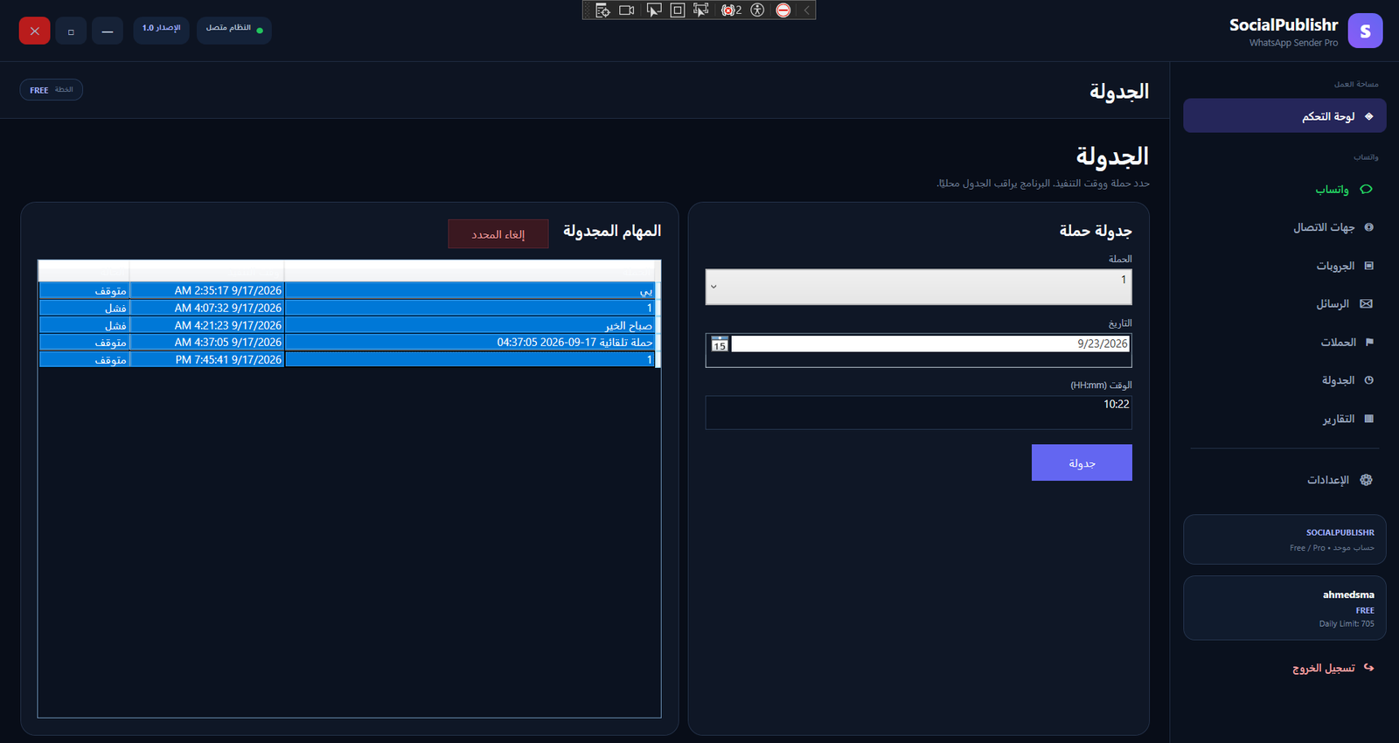The height and width of the screenshot is (743, 1399).
Task: Select row with time 4:07:32 AM
Action: click(x=349, y=308)
